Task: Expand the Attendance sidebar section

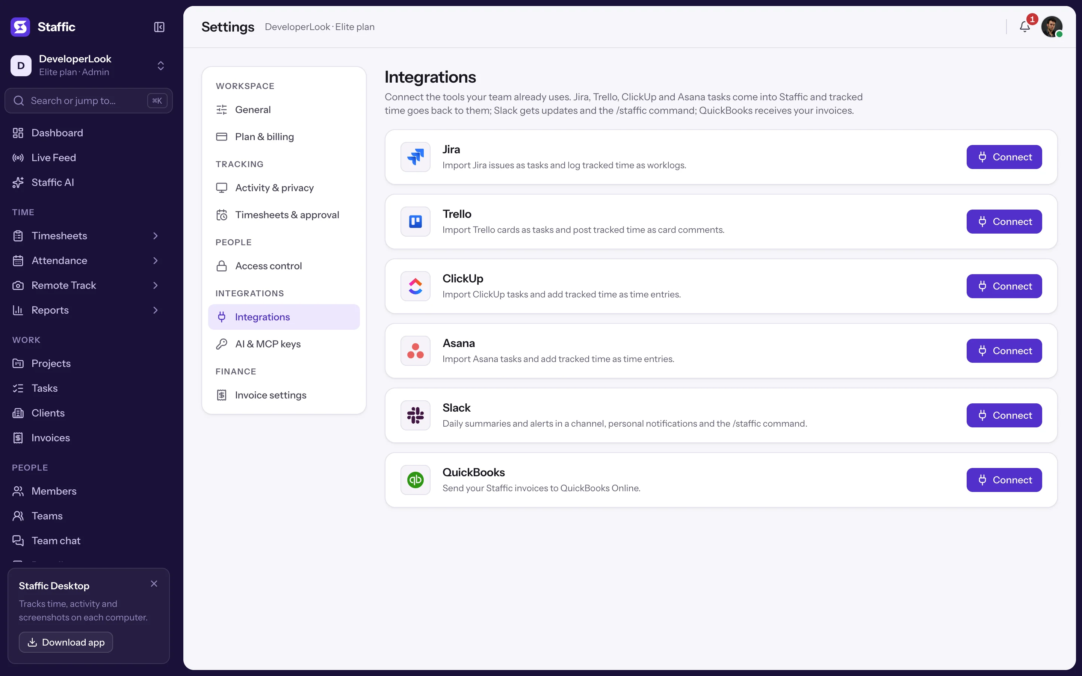Action: [155, 261]
